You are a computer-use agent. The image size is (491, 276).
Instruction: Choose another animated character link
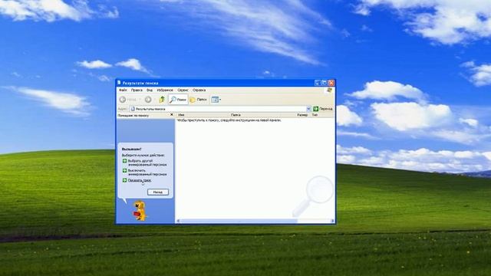click(147, 163)
